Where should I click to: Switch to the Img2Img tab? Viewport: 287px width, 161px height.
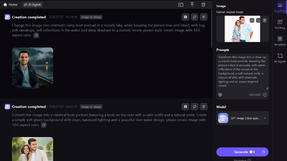pos(280,8)
